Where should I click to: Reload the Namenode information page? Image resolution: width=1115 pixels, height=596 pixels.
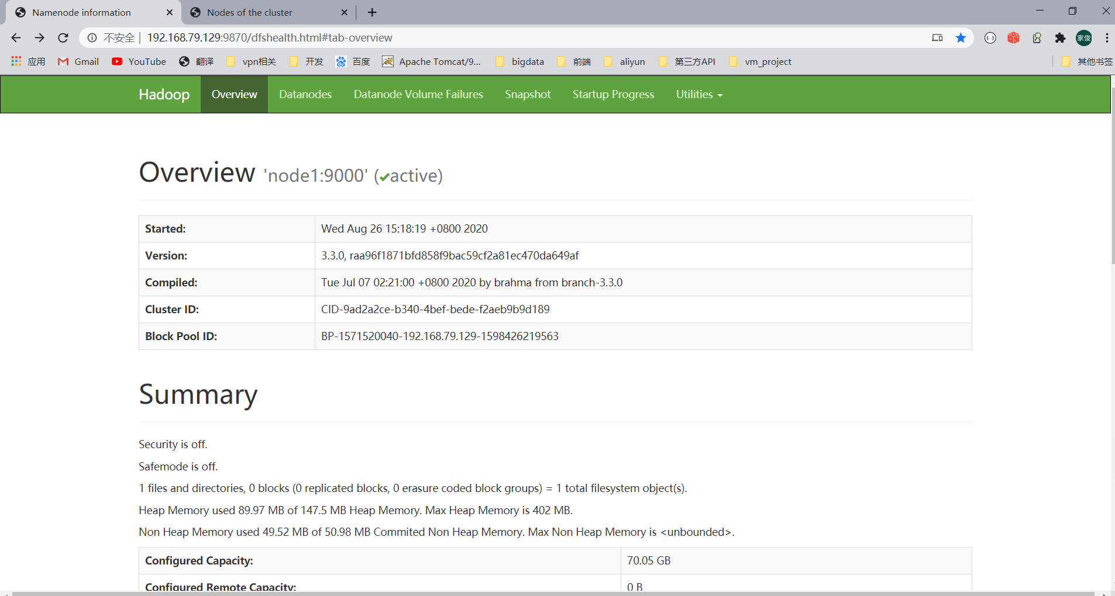coord(63,38)
